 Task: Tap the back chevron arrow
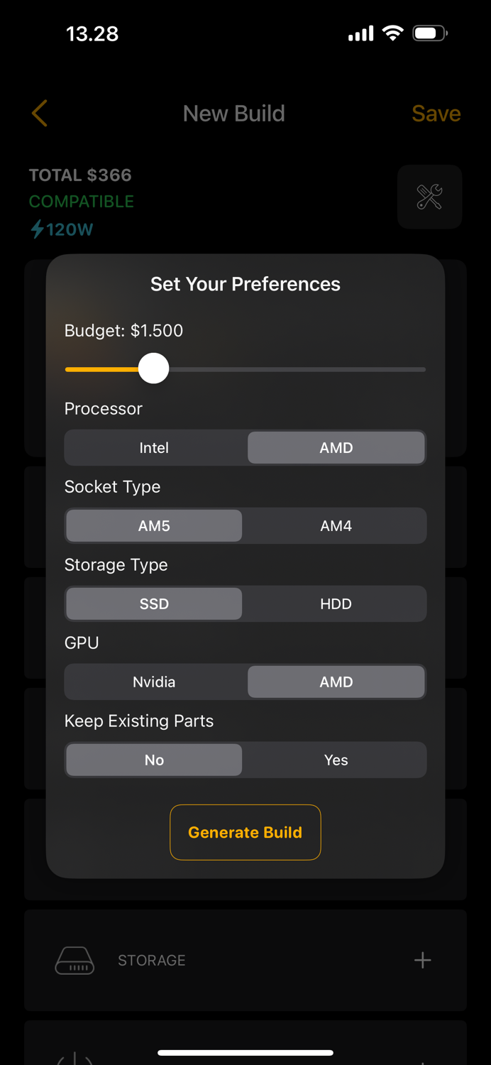tap(39, 113)
